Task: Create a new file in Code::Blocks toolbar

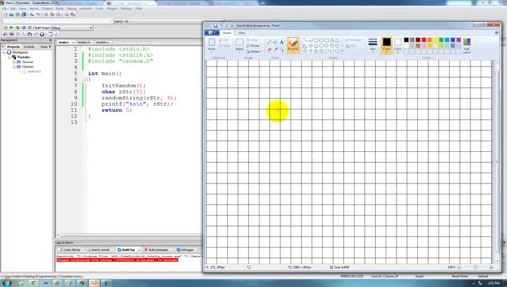Action: [x=5, y=14]
